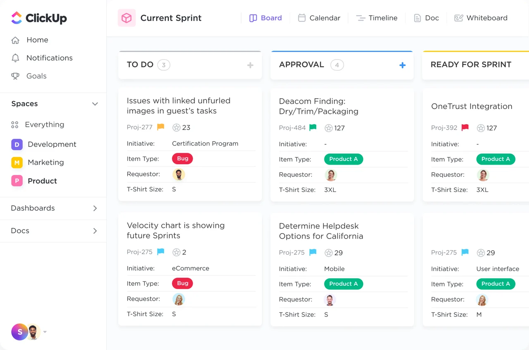Viewport: 529px width, 350px height.
Task: Expand the Dashboards section
Action: tap(53, 208)
